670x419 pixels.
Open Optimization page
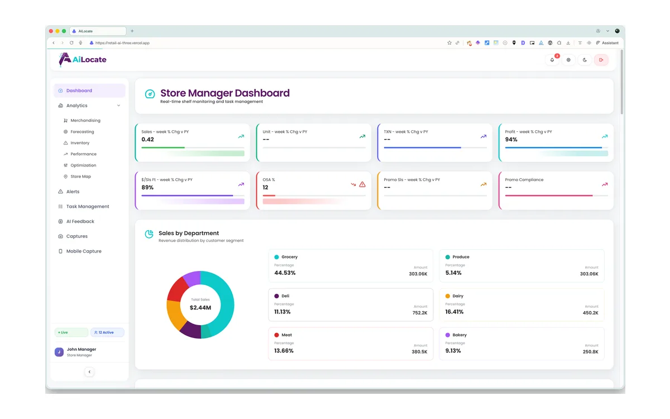point(83,165)
